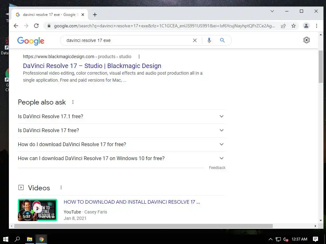The height and width of the screenshot is (244, 326).
Task: Submit search with the magnifier icon
Action: [222, 40]
